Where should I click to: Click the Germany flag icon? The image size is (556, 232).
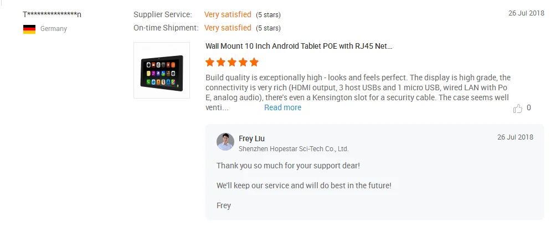tap(29, 29)
